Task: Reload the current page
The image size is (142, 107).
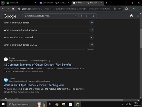Action: click(13, 9)
